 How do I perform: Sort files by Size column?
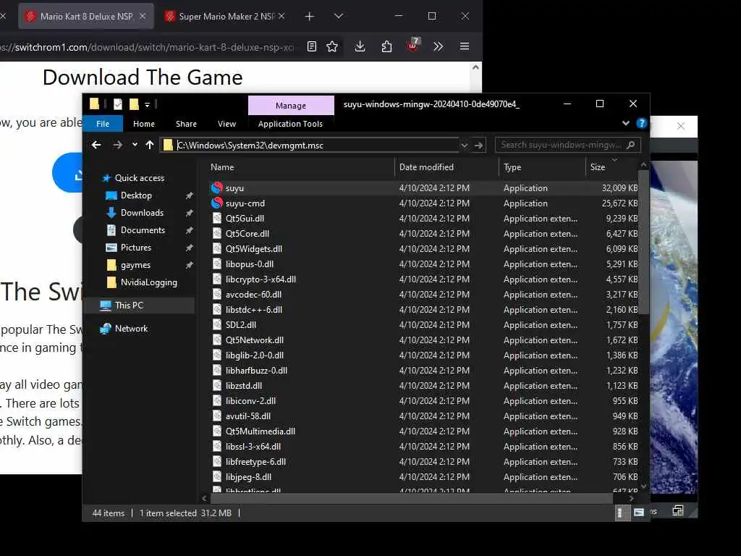tap(611, 167)
